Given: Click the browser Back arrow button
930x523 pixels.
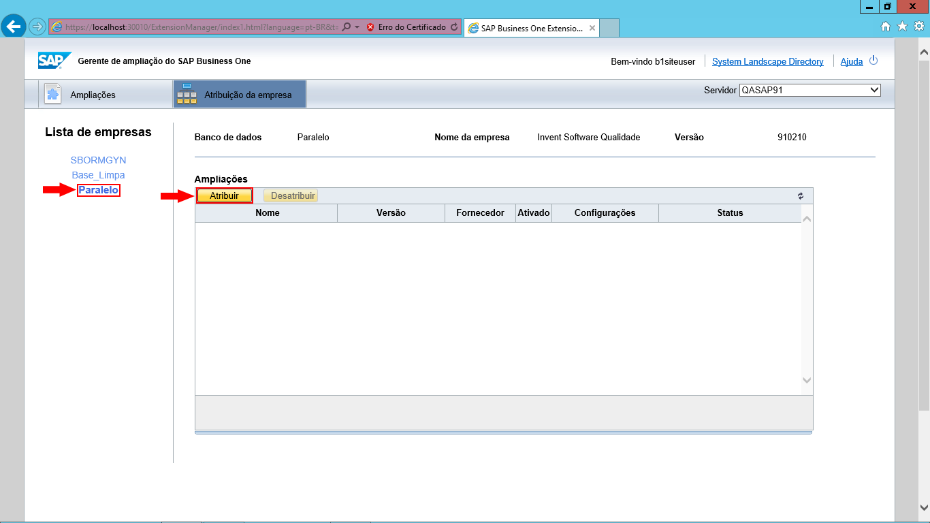Looking at the screenshot, I should [14, 27].
